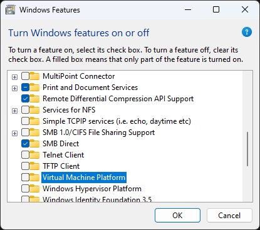260x230 pixels.
Task: Click the MultiPoint Connector folder icon
Action: (x=34, y=76)
